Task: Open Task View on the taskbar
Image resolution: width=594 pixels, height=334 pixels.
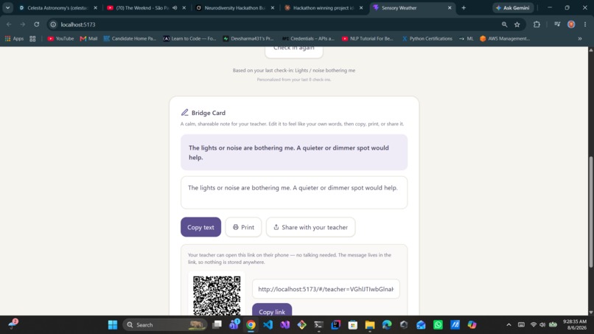Action: click(x=217, y=325)
